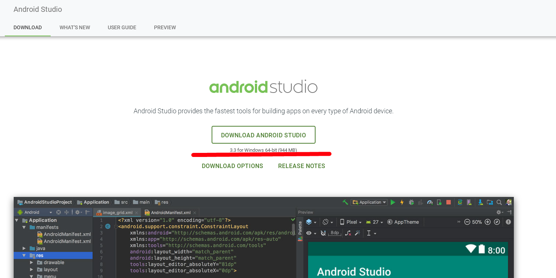Open SDK Manager download arrow icon
This screenshot has height=278, width=556.
(481, 202)
